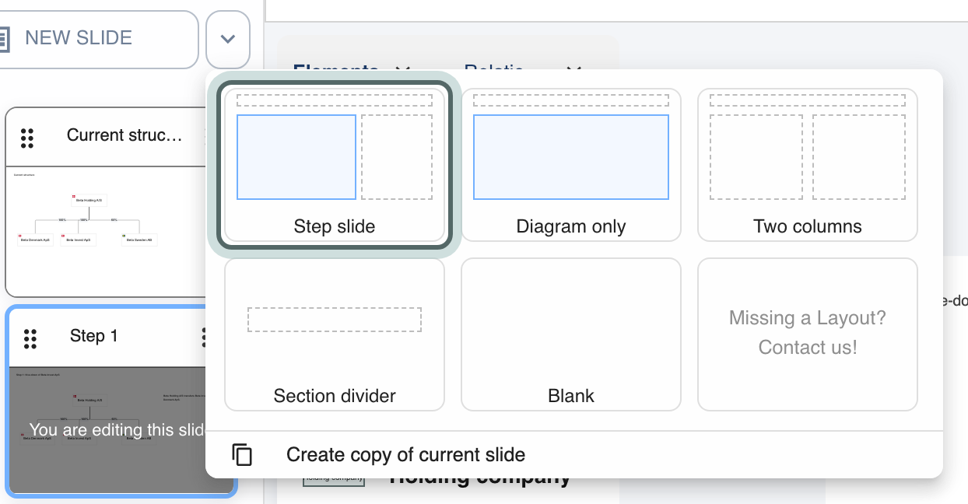Open the dropdown arrow beside NEW SLIDE
Viewport: 968px width, 504px height.
228,39
